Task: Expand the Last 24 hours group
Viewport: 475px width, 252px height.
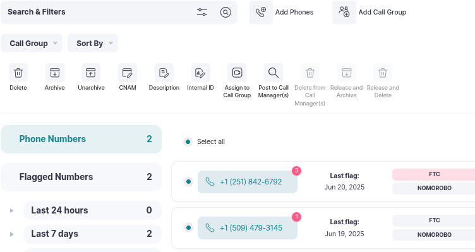Action: point(11,210)
